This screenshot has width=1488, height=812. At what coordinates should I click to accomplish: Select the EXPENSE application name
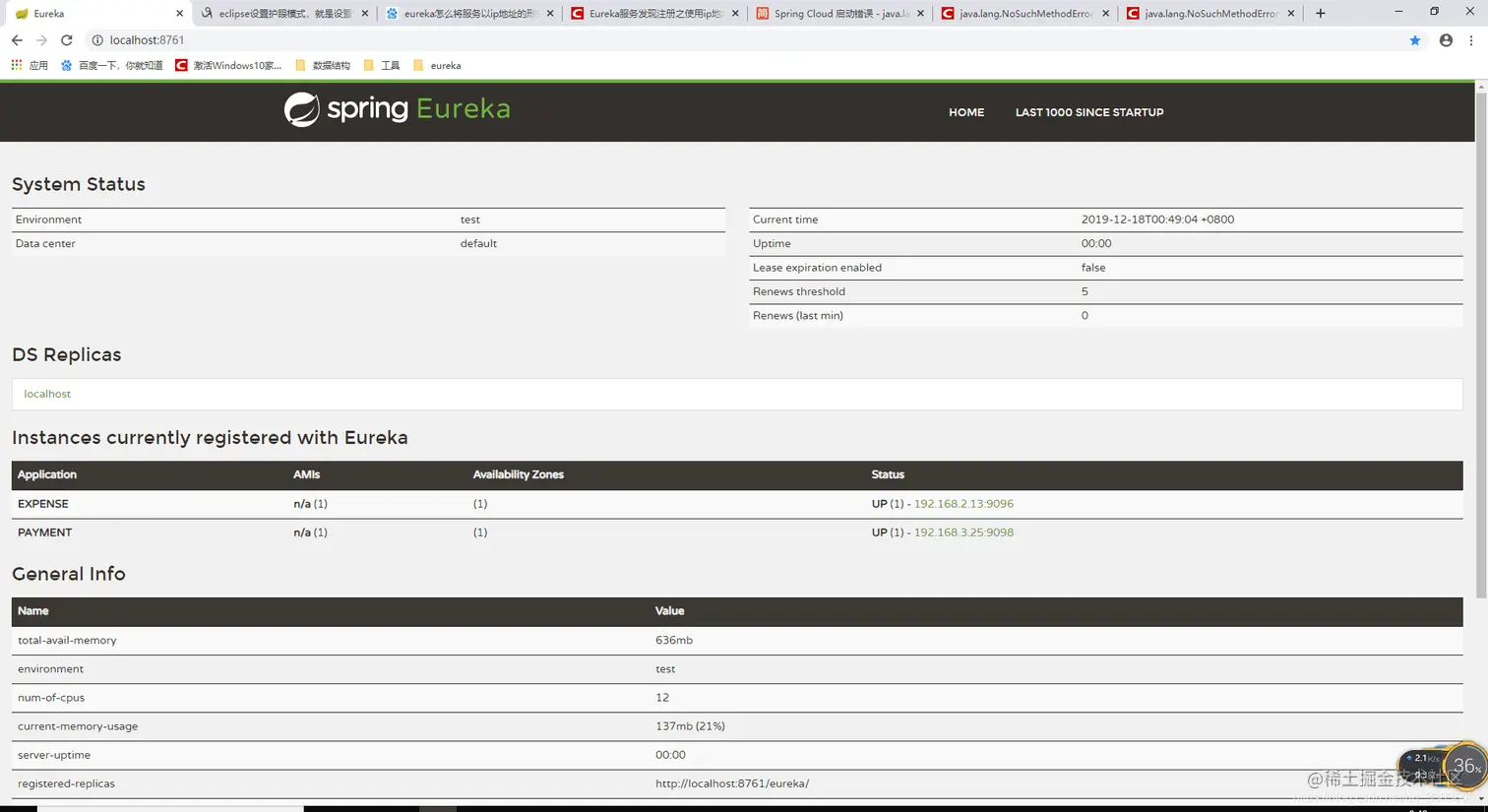(43, 504)
